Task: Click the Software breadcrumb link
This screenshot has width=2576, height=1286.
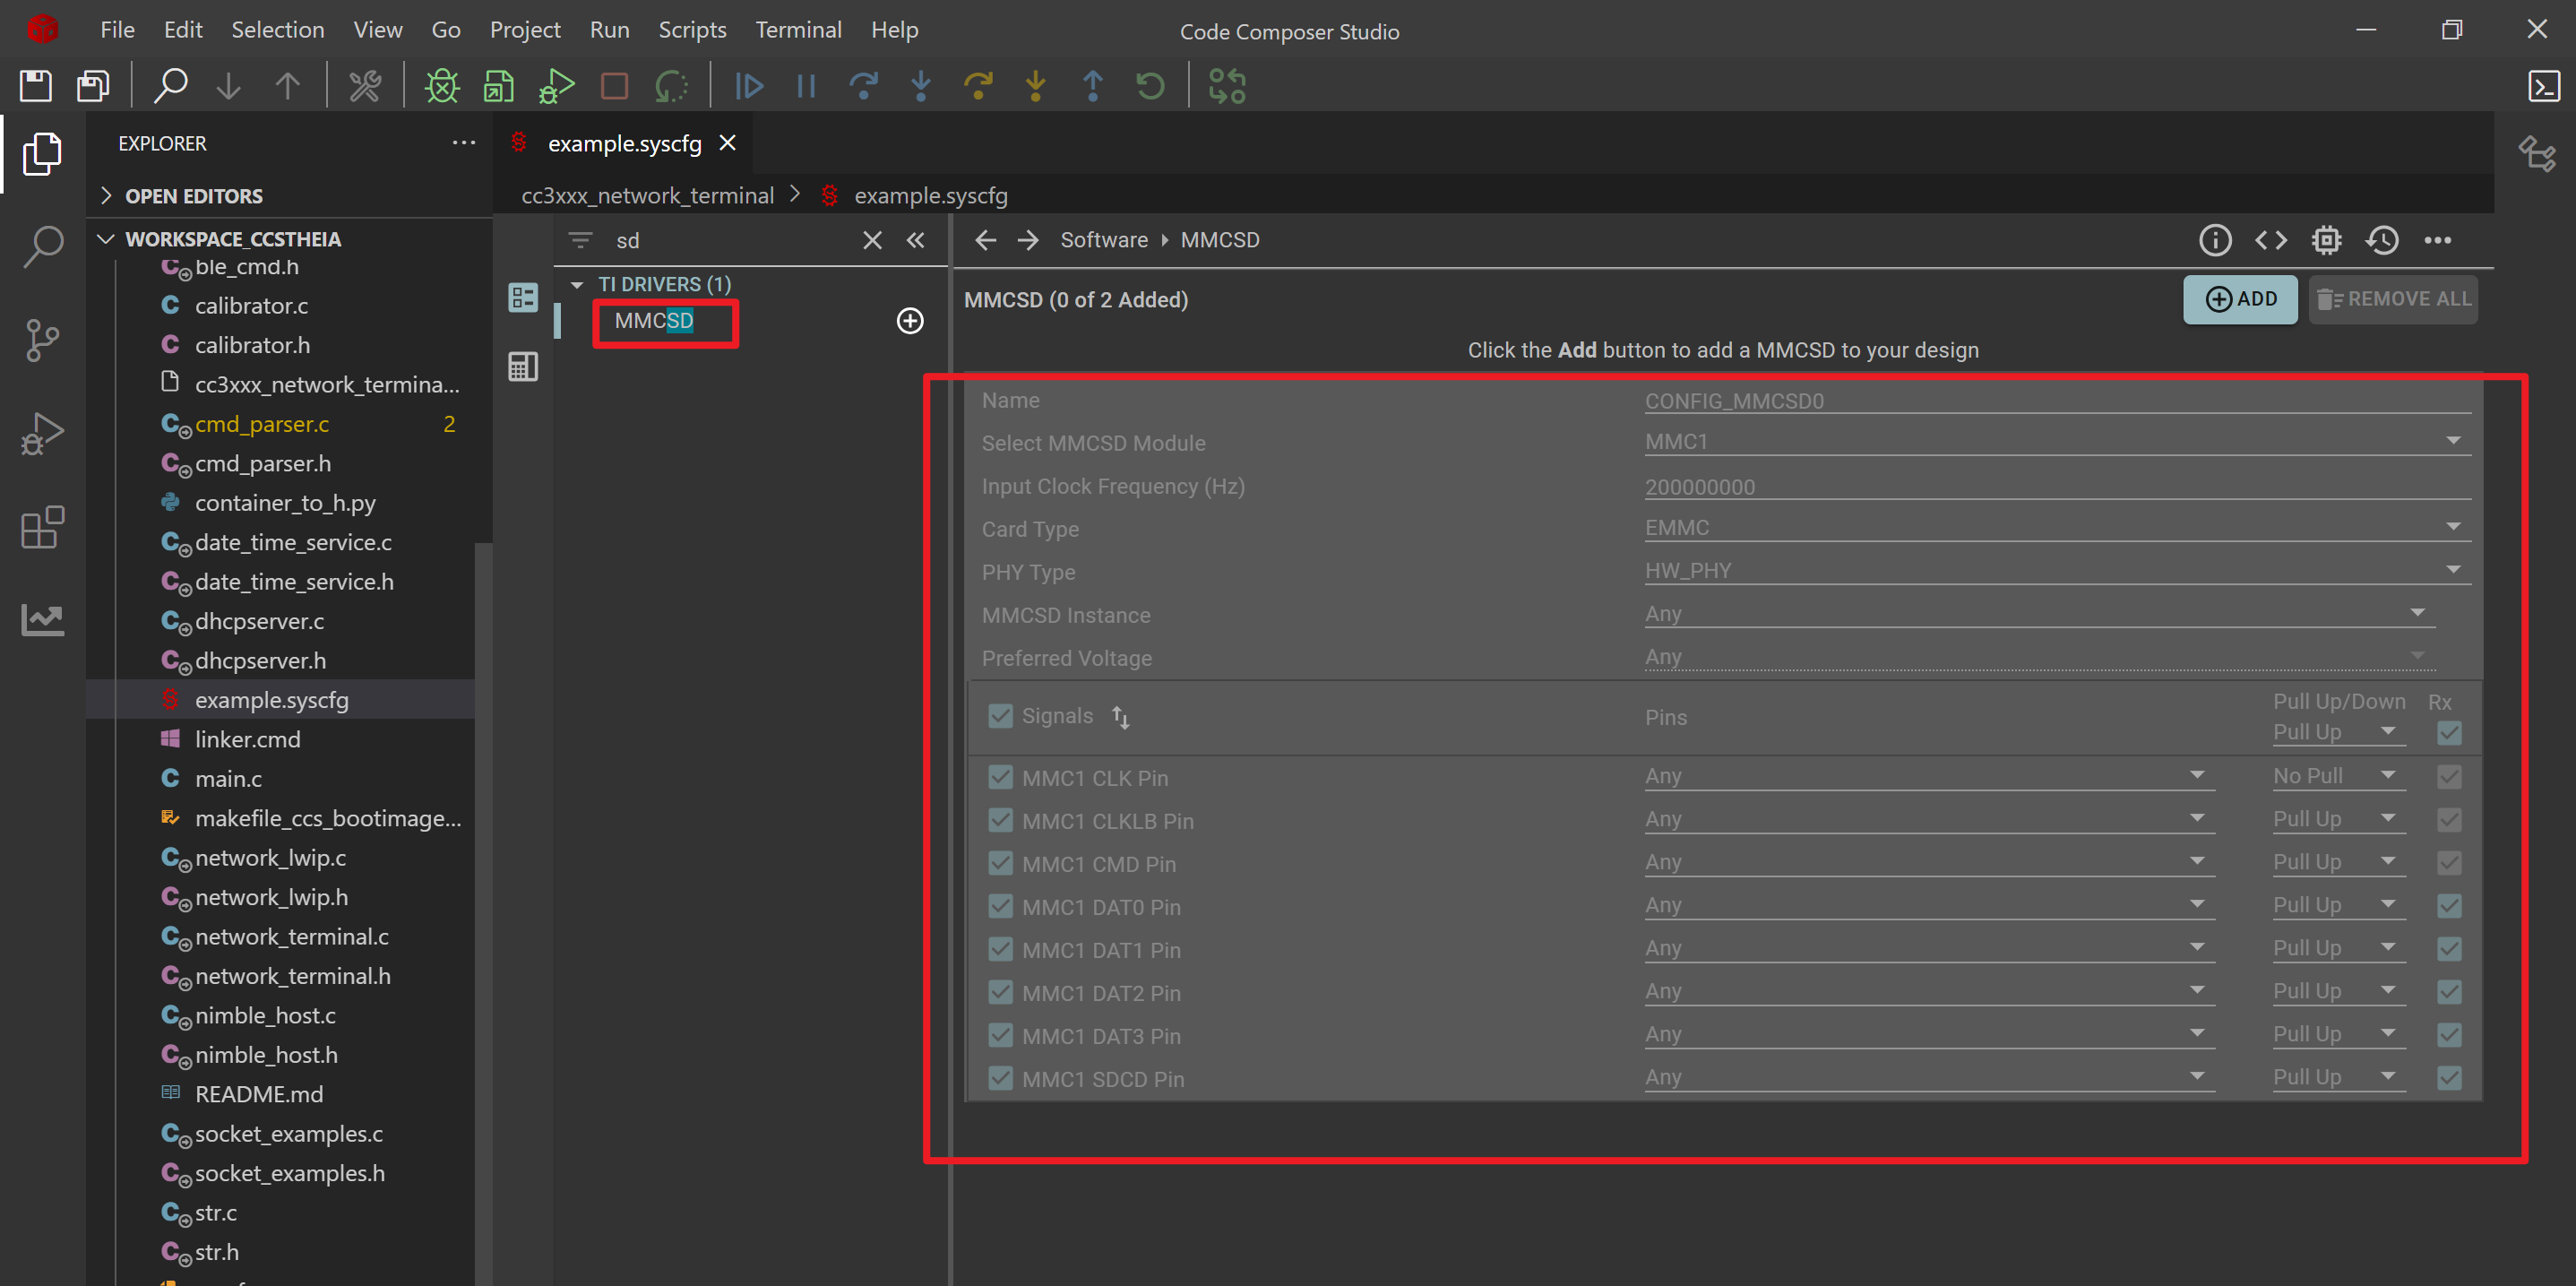Action: [1104, 240]
